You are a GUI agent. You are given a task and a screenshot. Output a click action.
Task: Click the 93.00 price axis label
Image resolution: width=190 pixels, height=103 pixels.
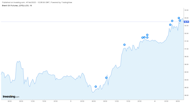pyautogui.click(x=186, y=18)
